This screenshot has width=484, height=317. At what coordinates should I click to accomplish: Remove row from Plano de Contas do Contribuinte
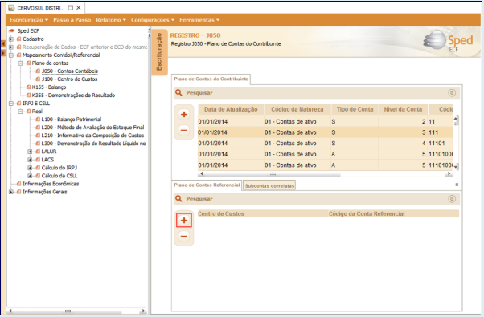pos(184,130)
